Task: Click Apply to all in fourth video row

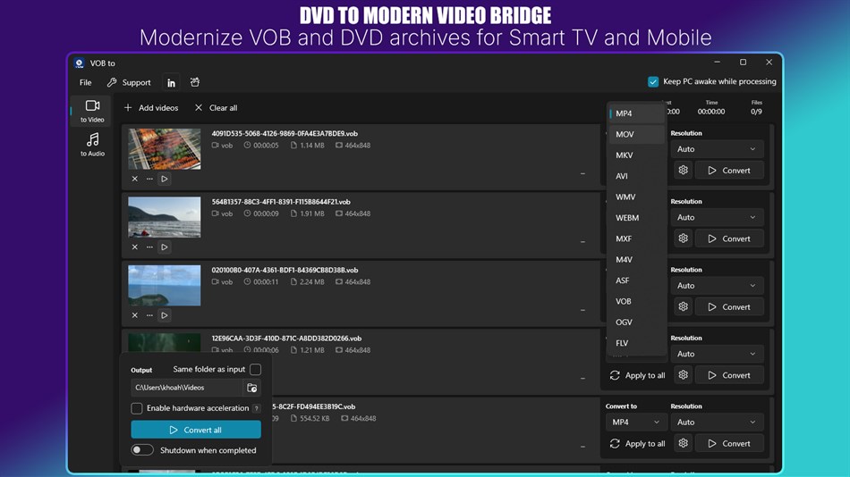Action: (637, 375)
